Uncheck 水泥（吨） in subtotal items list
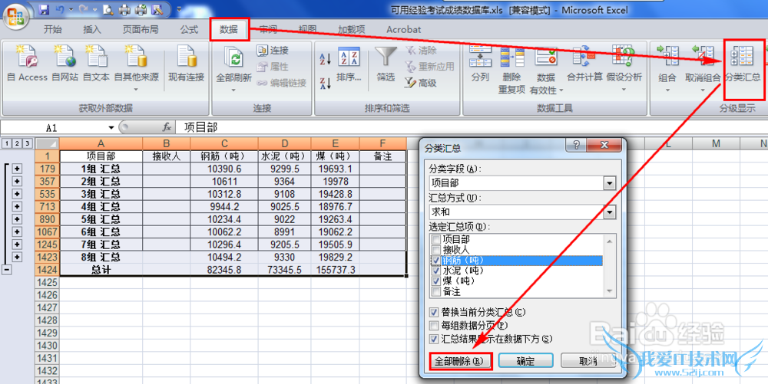The width and height of the screenshot is (768, 384). pos(436,271)
